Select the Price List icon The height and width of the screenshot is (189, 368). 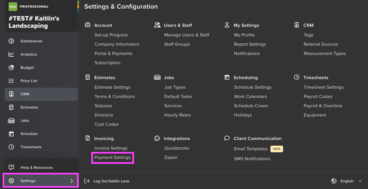(x=11, y=81)
